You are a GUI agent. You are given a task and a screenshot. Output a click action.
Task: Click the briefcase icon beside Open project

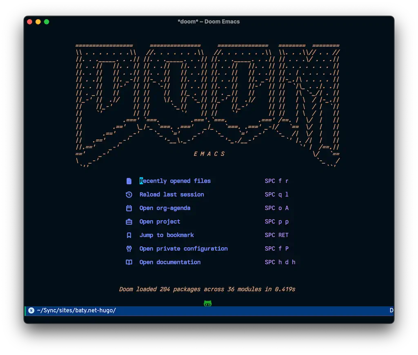point(129,222)
